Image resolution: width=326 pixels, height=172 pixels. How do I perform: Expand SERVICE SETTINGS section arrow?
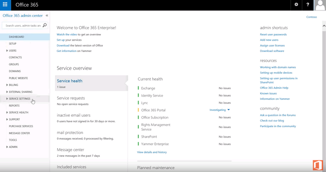[x=7, y=99]
